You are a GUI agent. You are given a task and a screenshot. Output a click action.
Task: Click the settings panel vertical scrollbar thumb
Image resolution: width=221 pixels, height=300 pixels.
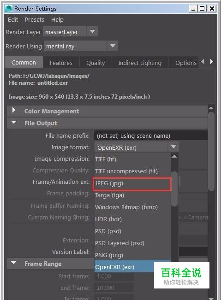coord(211,151)
